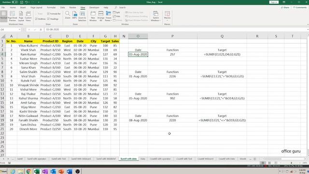The height and width of the screenshot is (174, 309).
Task: Select column Q header
Action: (222, 36)
